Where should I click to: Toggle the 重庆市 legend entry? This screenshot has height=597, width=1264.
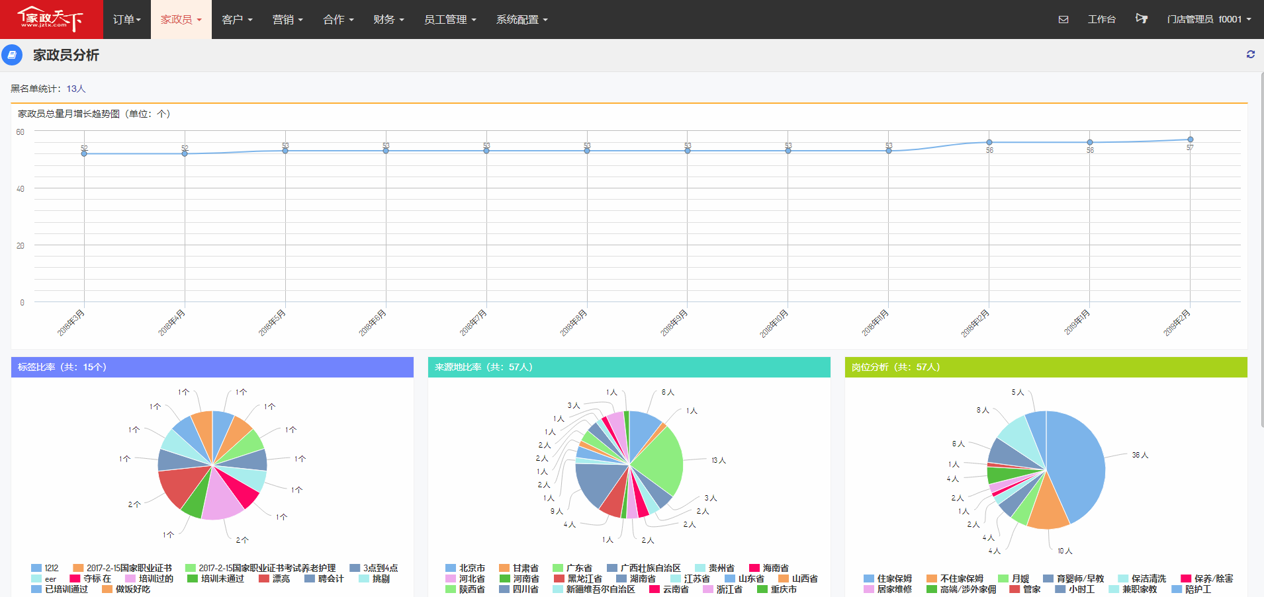coord(777,589)
